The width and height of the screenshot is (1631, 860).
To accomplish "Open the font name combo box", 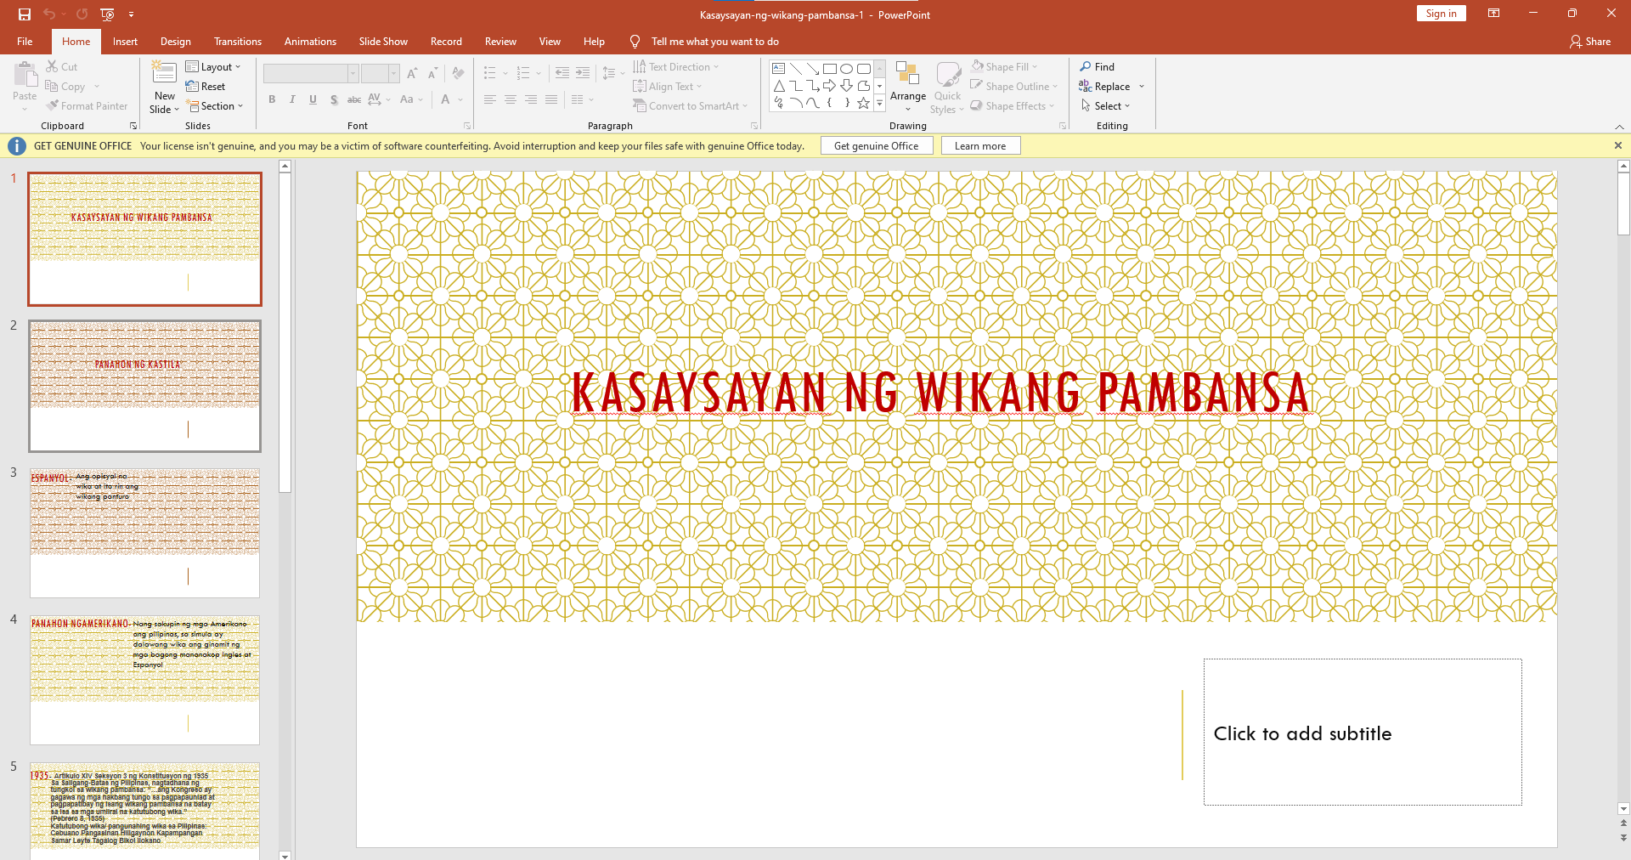I will tap(311, 74).
